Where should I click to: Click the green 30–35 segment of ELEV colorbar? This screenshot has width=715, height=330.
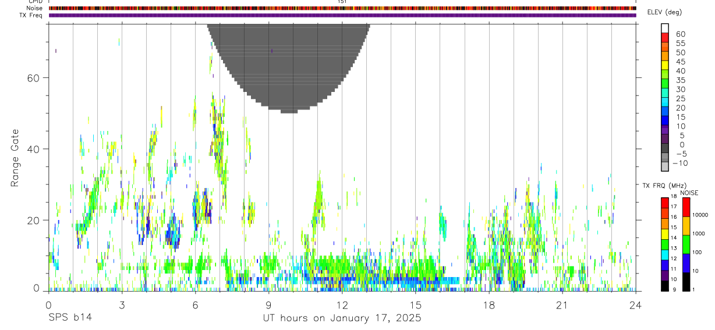pyautogui.click(x=665, y=84)
